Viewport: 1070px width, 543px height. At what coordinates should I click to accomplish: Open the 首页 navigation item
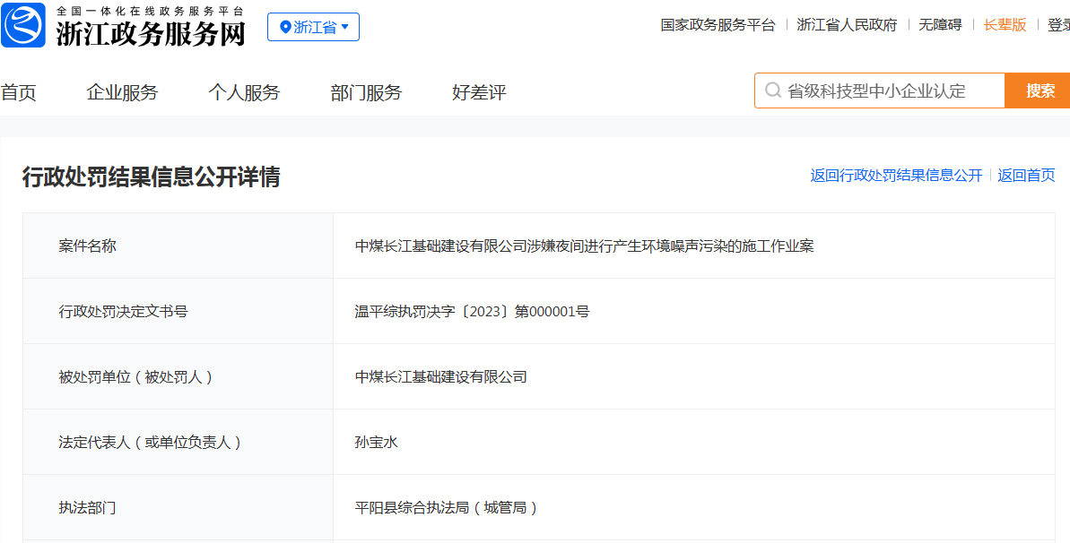(18, 92)
